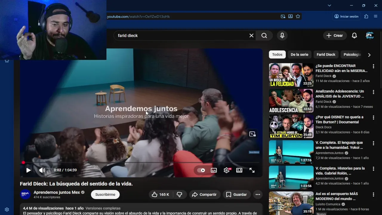
Task: Open ¿Se puede ENCONTRAR FELICIDAD title
Action: tap(341, 68)
